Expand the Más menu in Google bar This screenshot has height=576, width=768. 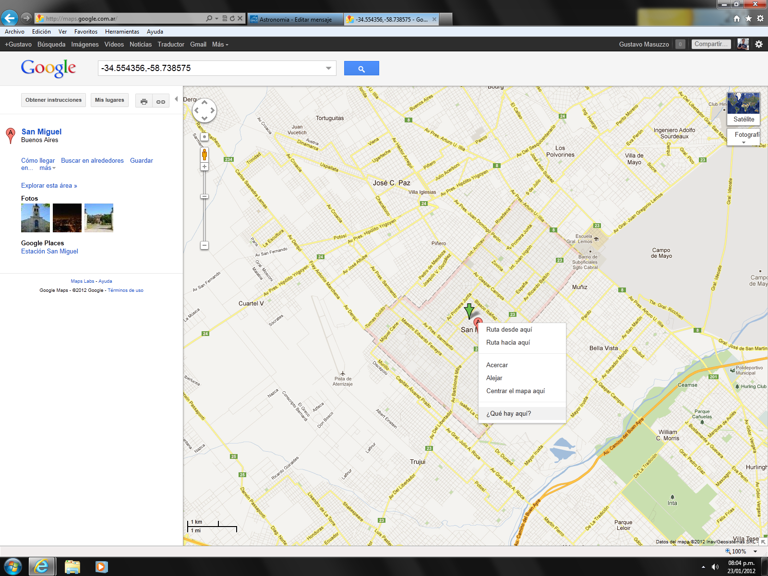click(220, 44)
